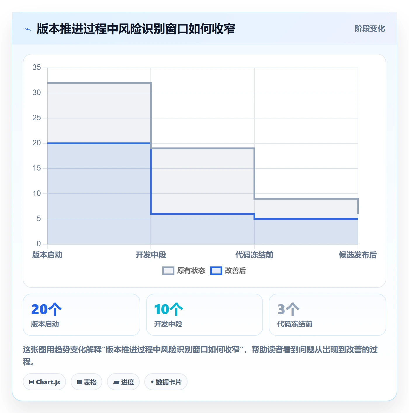Viewport: 409px width, 413px height.
Task: Toggle the 原有状态 legend swatch
Action: [168, 271]
